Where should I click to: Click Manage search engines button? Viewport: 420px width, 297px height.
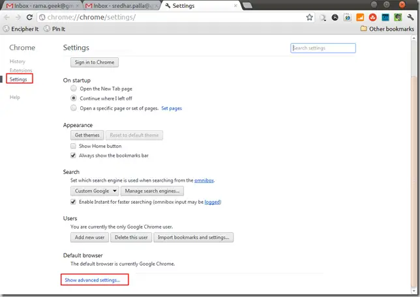click(x=152, y=191)
